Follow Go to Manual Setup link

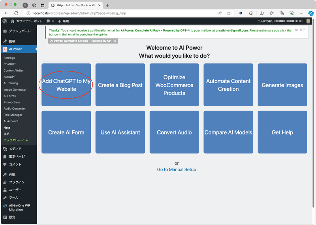click(177, 169)
